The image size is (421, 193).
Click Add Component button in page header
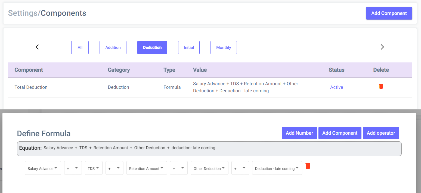[389, 13]
